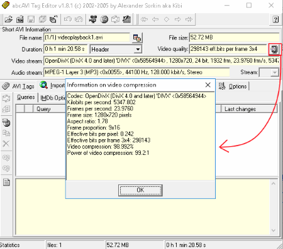Click the lower greyed film-reels sidebar icon
The height and width of the screenshot is (249, 283).
6,168
